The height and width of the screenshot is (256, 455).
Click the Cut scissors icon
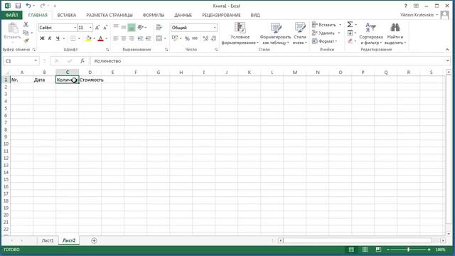pyautogui.click(x=26, y=25)
